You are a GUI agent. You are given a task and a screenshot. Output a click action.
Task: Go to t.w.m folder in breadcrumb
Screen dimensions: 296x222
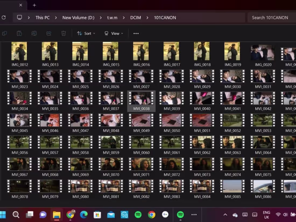click(112, 17)
